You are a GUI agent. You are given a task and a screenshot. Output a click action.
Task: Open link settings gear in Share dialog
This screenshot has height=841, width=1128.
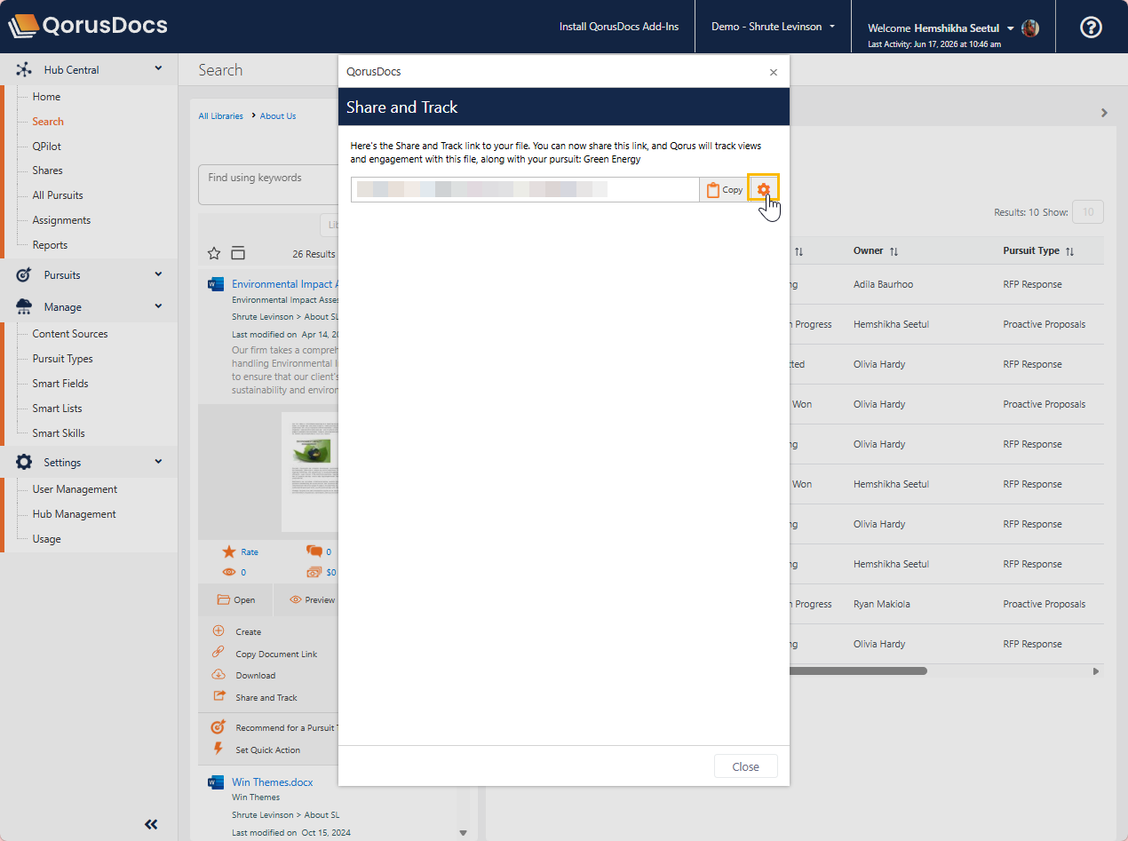coord(764,189)
